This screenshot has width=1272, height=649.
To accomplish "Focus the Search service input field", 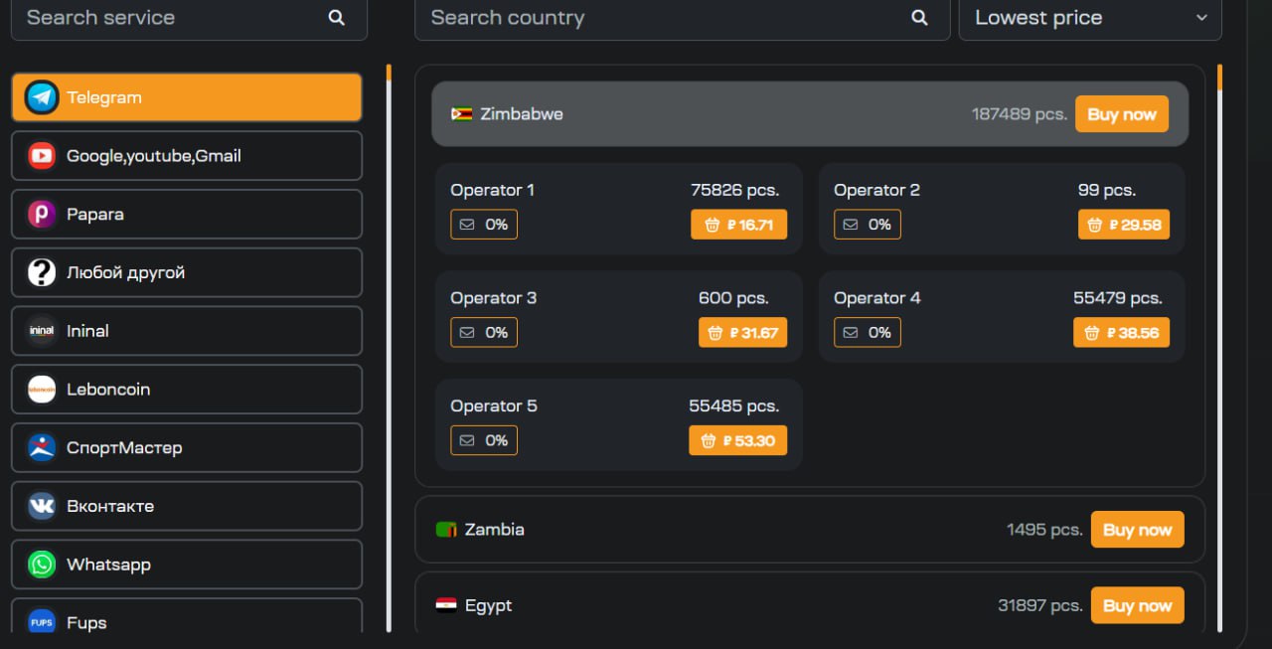I will pos(189,18).
